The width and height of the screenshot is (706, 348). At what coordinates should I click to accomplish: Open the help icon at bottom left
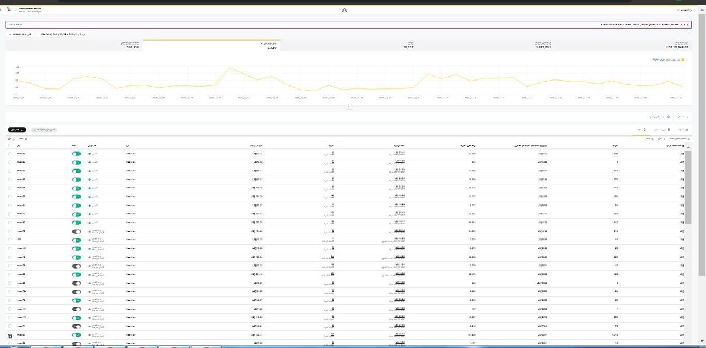(10, 336)
